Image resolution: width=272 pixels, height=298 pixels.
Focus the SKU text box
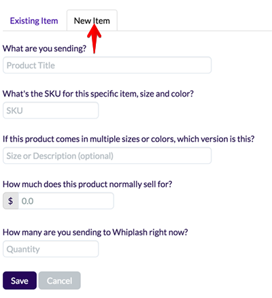tap(50, 110)
